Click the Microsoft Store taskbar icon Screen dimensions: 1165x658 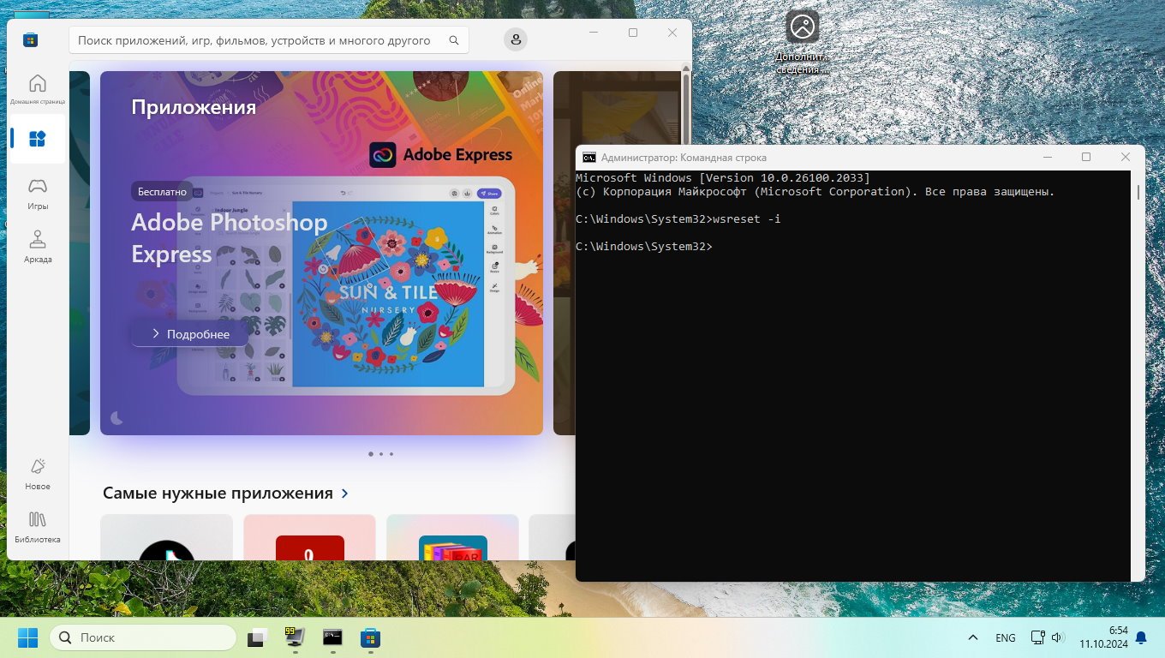[x=370, y=637]
